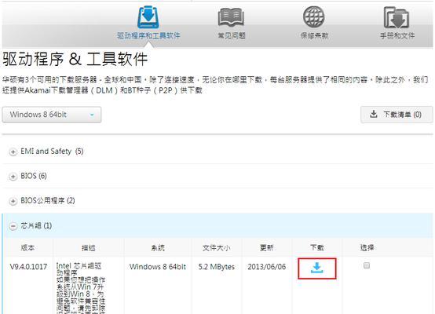This screenshot has width=435, height=314.
Task: Open the 下载清单 (0) button
Action: coord(397,115)
